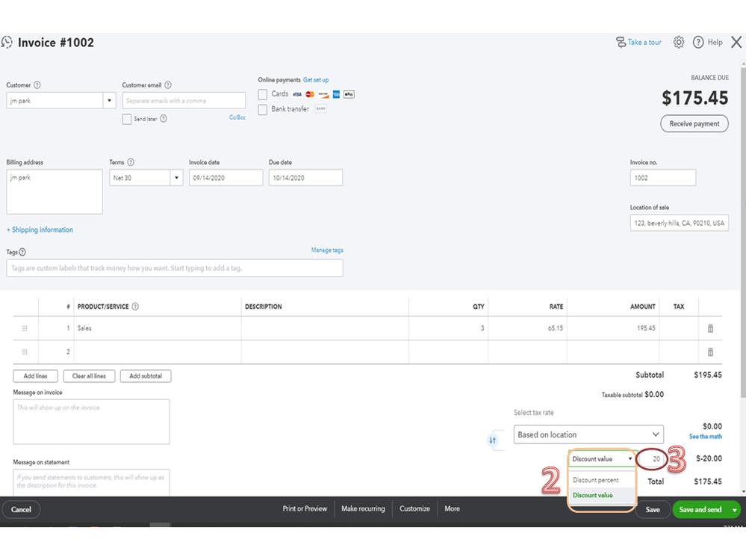The width and height of the screenshot is (746, 560).
Task: Click the Apple Pay icon
Action: 349,94
